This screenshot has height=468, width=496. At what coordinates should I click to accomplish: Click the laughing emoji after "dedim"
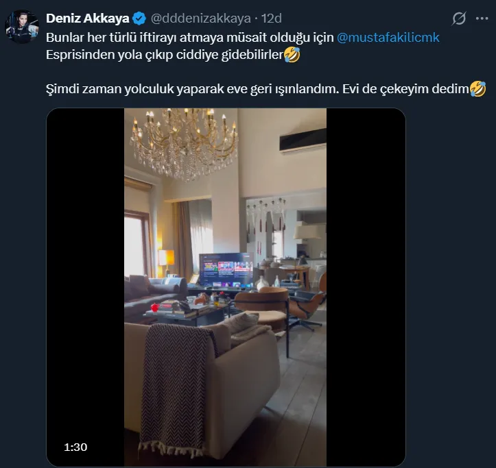click(x=478, y=88)
